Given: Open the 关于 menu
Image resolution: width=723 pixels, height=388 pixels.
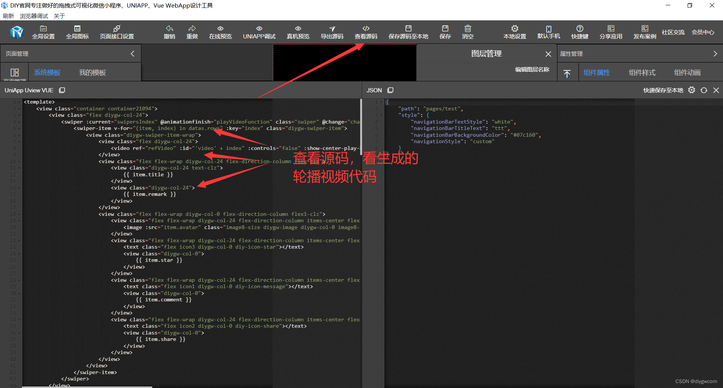Looking at the screenshot, I should point(59,16).
